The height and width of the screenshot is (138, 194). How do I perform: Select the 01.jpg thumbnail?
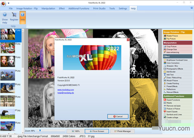click(x=8, y=34)
